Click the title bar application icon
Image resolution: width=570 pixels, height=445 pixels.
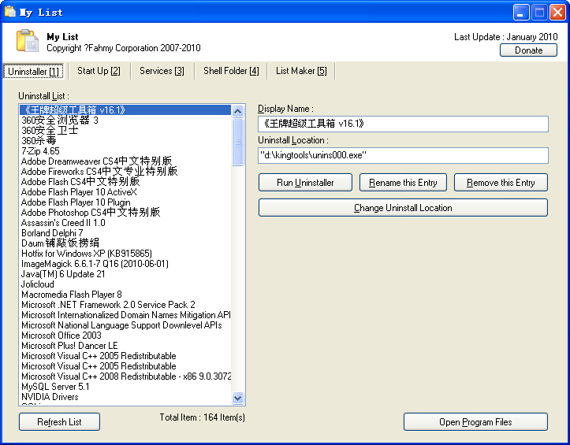[x=11, y=12]
